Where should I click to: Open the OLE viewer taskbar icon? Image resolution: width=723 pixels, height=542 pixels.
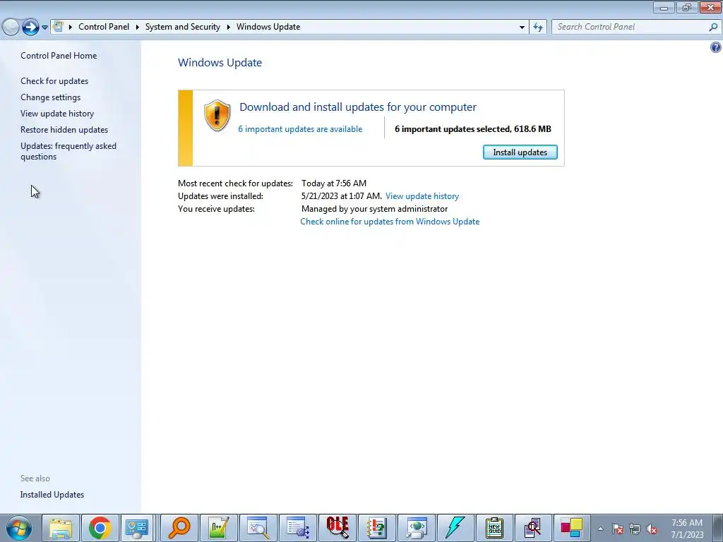(337, 528)
